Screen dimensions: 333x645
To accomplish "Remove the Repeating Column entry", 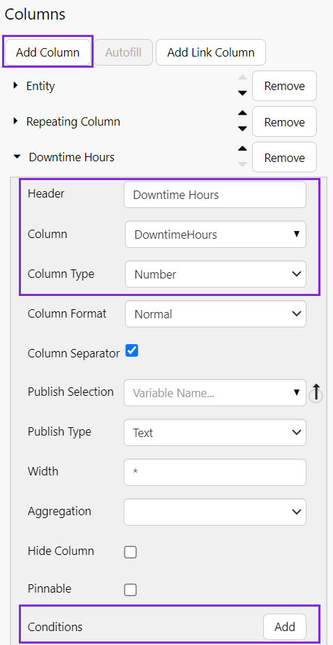I will point(284,121).
